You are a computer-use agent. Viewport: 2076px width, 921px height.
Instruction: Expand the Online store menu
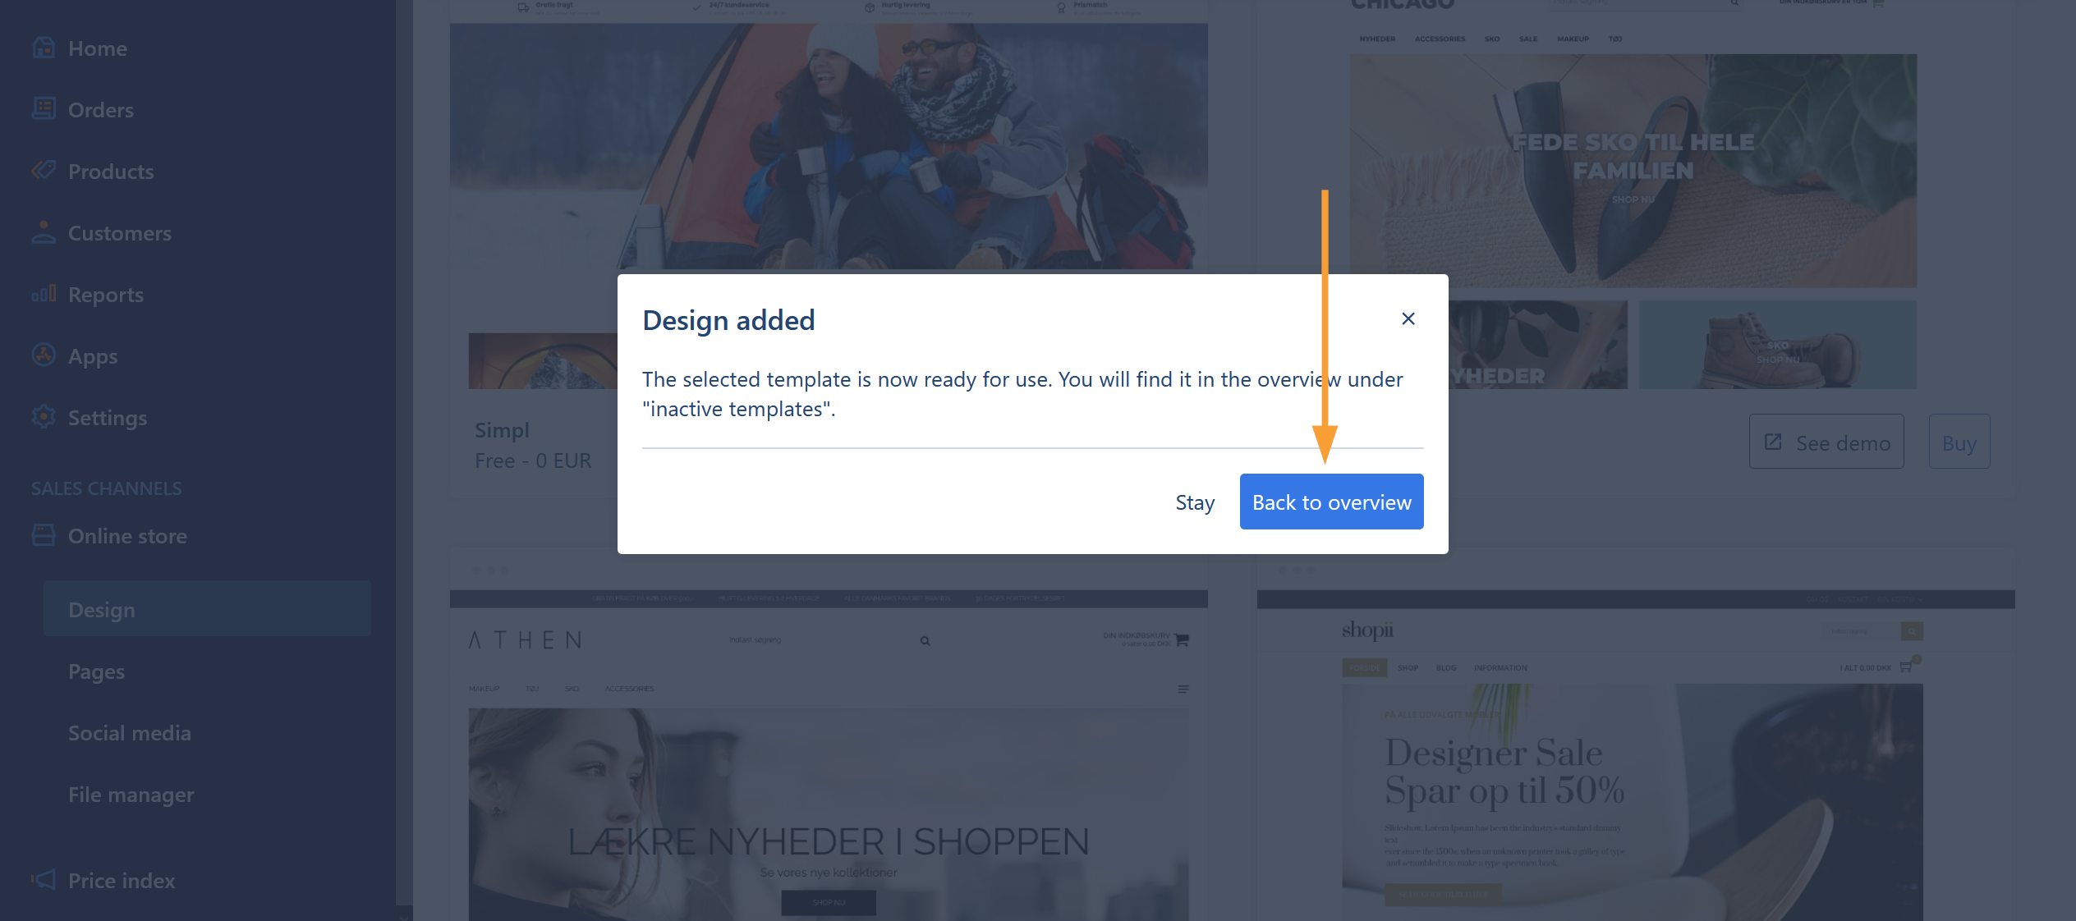coord(127,536)
